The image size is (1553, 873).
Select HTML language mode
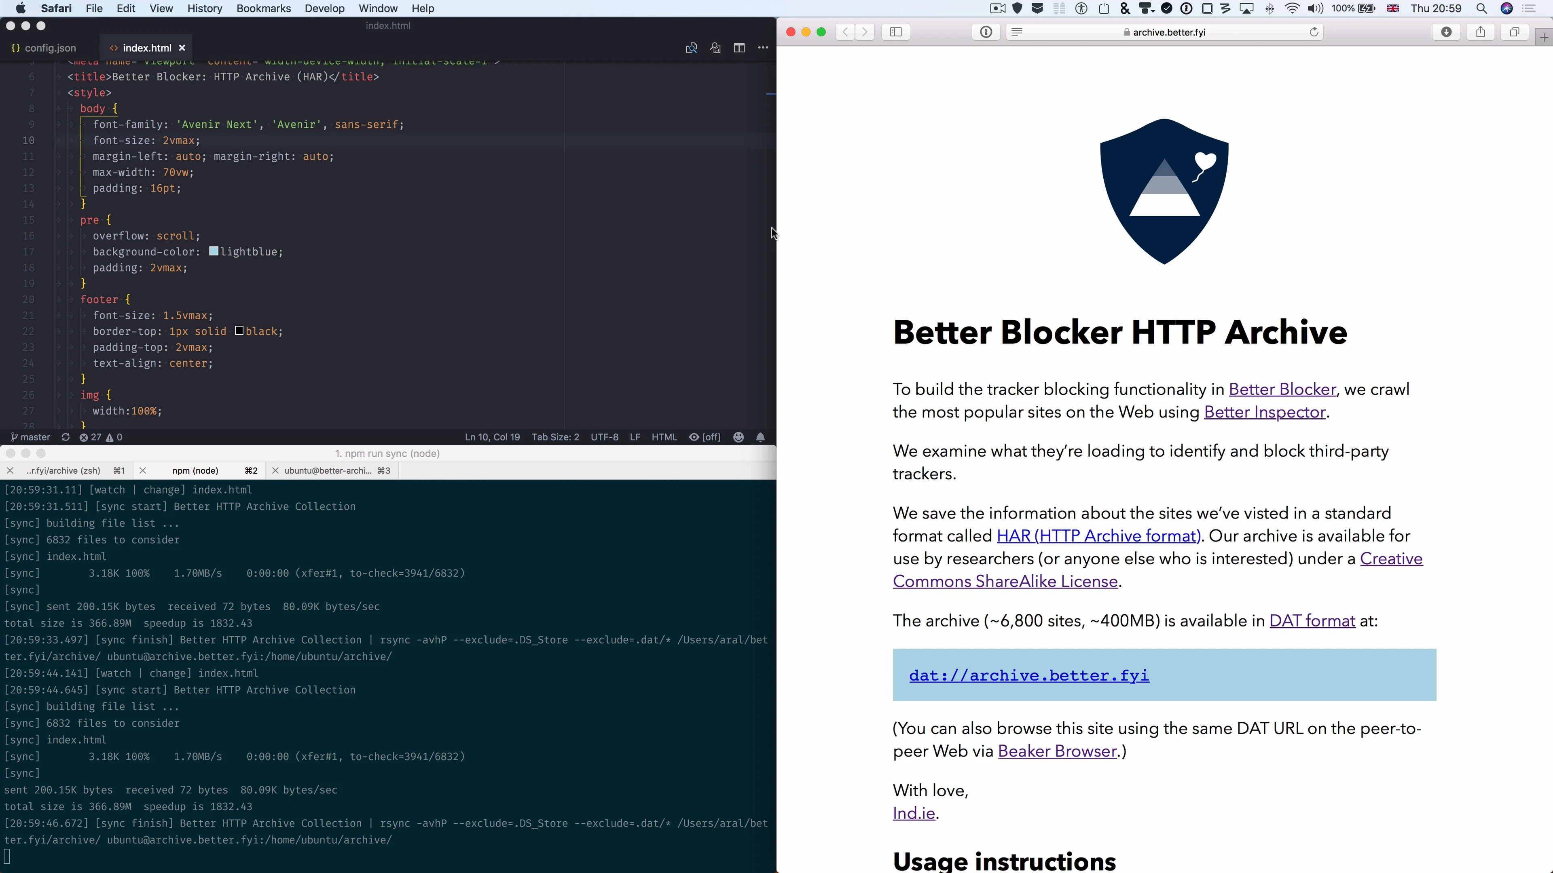(x=664, y=437)
